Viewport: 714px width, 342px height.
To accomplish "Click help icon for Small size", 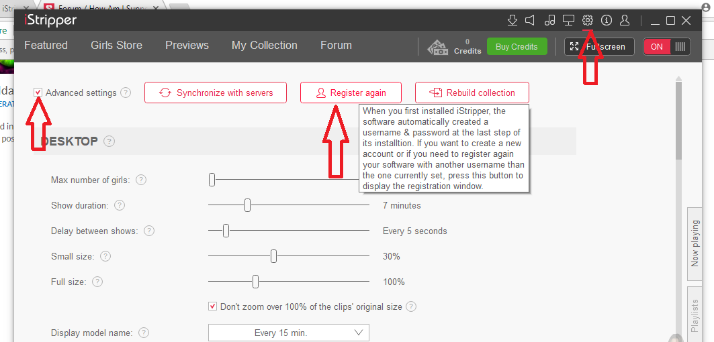I will point(105,256).
